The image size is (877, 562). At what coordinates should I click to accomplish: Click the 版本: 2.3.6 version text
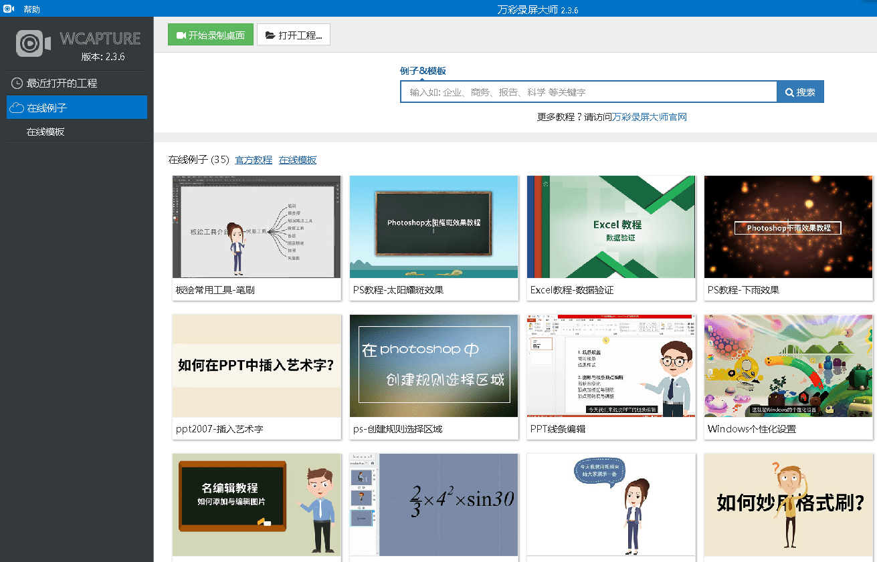(x=103, y=57)
